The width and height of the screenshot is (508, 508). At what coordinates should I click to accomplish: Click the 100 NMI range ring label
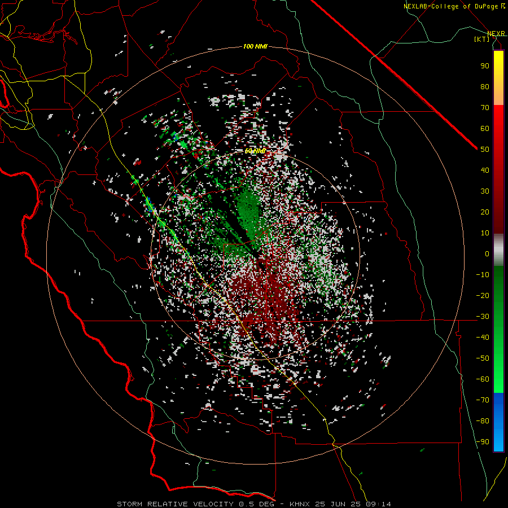pos(255,46)
